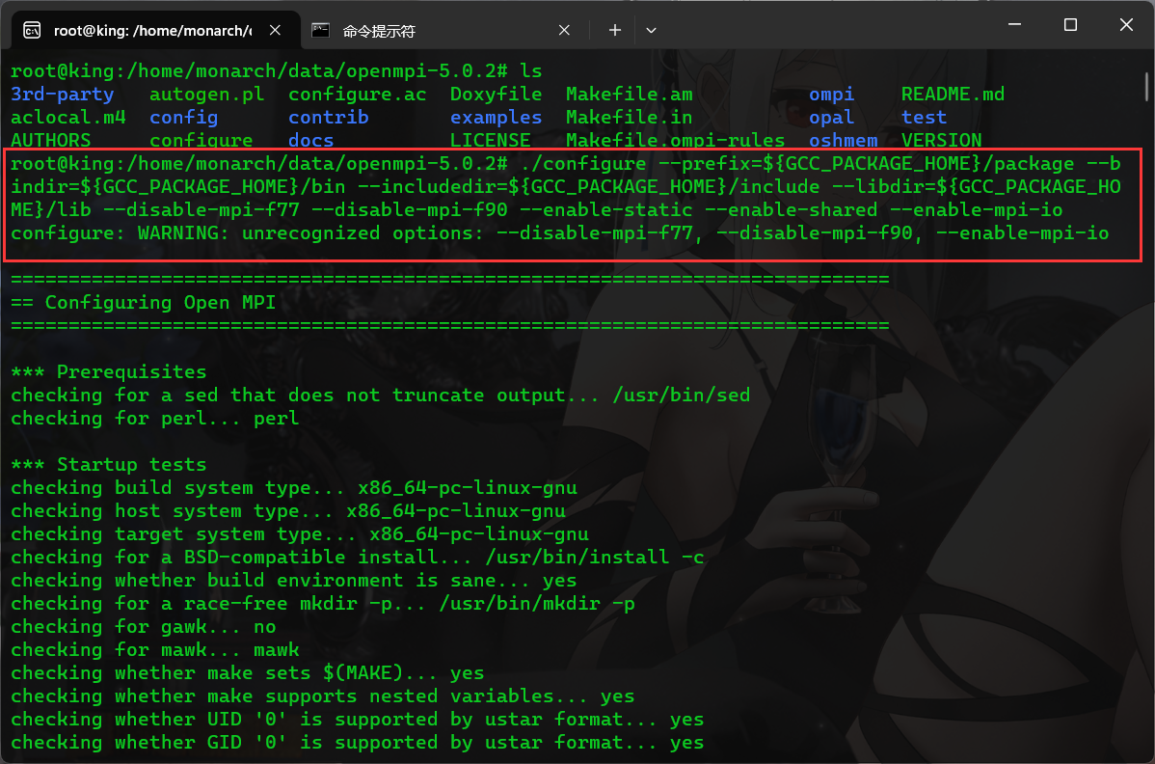Click the terminal vertical scrollbar thumb

(x=1147, y=87)
